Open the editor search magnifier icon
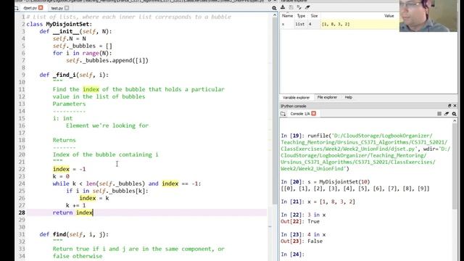 (274, 8)
